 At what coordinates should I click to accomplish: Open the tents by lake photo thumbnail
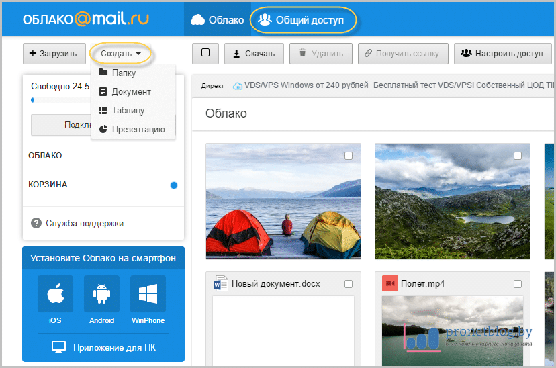click(283, 201)
